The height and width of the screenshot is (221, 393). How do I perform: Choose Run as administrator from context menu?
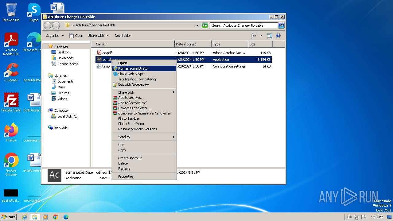point(144,68)
